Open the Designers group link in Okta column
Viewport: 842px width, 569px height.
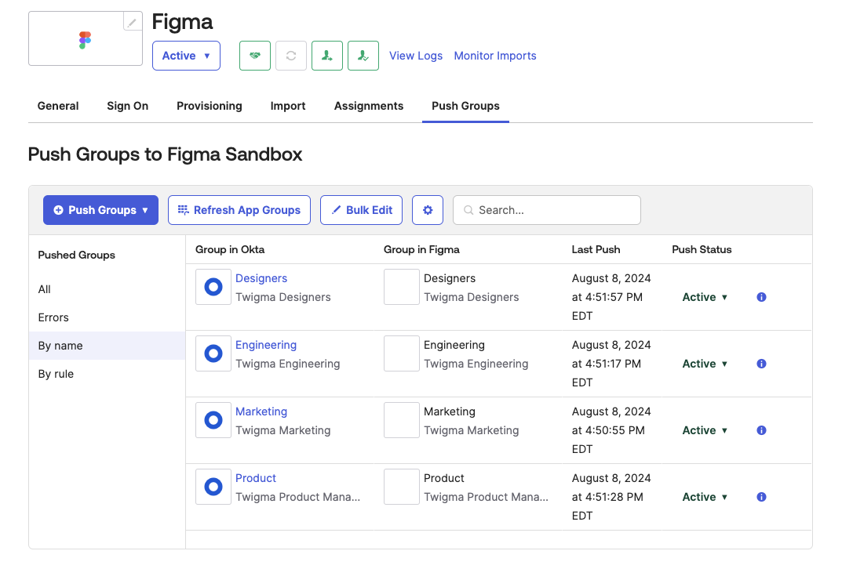pos(261,278)
